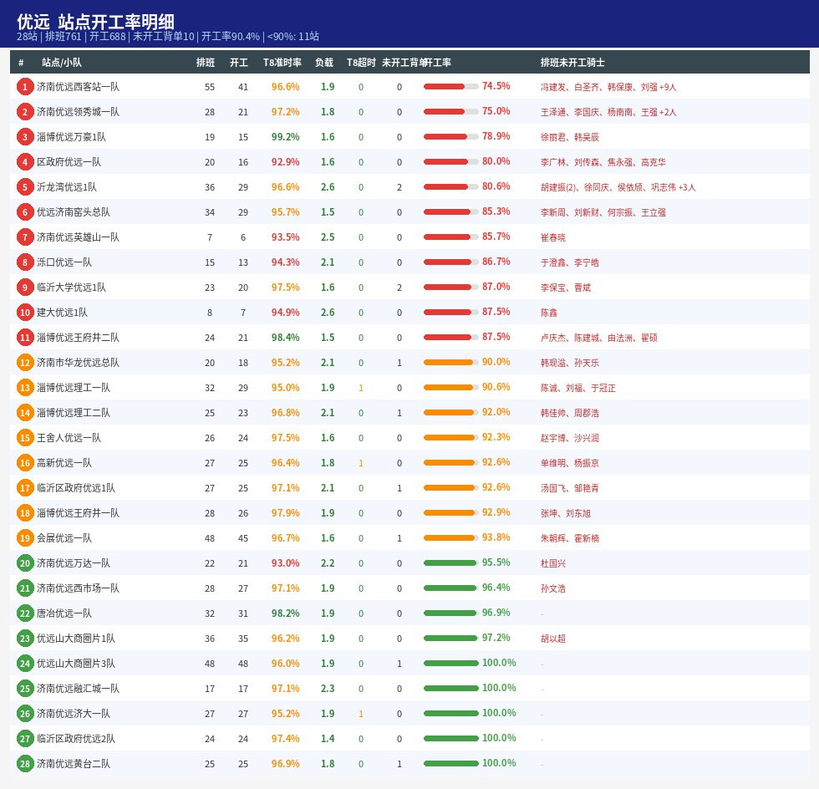
Task: Select station name 王舍人优远一队
Action: (x=69, y=438)
